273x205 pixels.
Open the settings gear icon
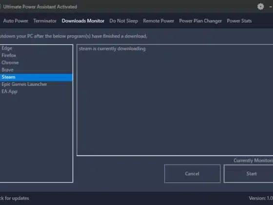click(260, 7)
